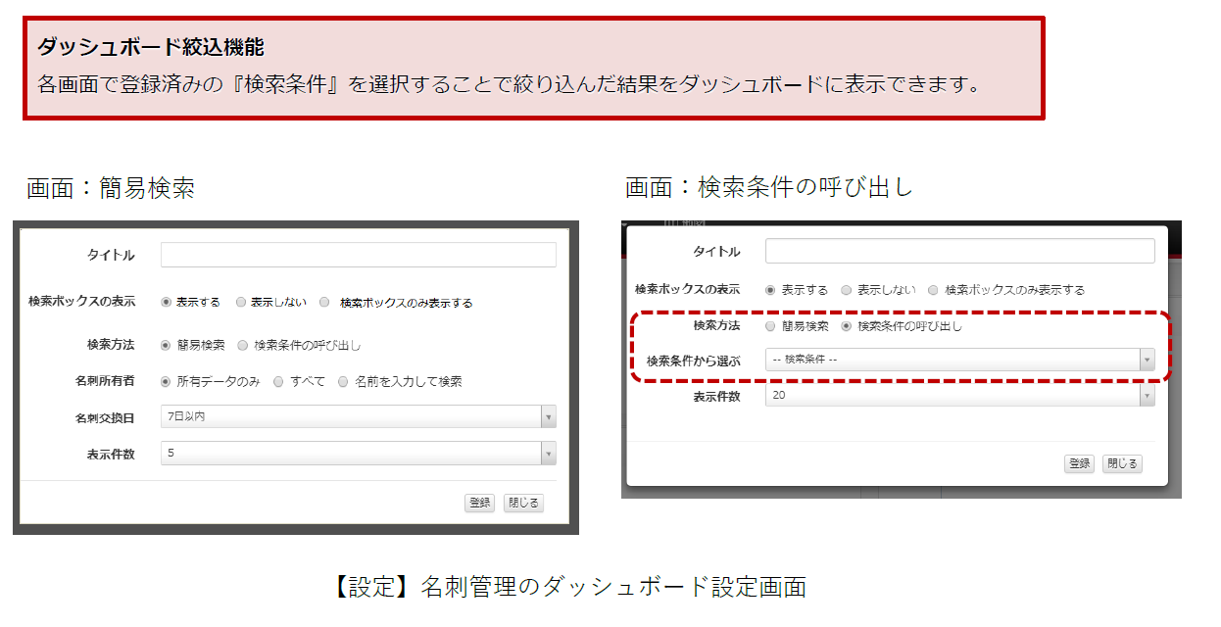This screenshot has height=627, width=1221.
Task: Click 閉じる button in right dialog
Action: [x=1123, y=463]
